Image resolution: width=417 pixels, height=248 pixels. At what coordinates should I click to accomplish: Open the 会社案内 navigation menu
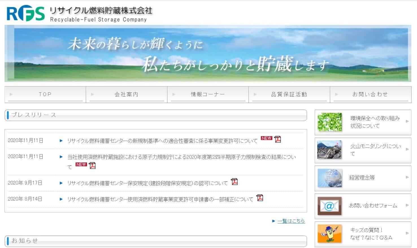[126, 94]
